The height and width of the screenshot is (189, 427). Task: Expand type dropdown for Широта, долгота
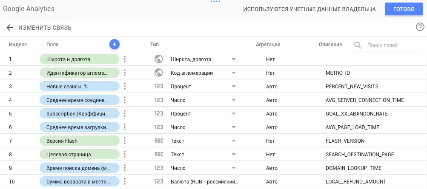[233, 59]
